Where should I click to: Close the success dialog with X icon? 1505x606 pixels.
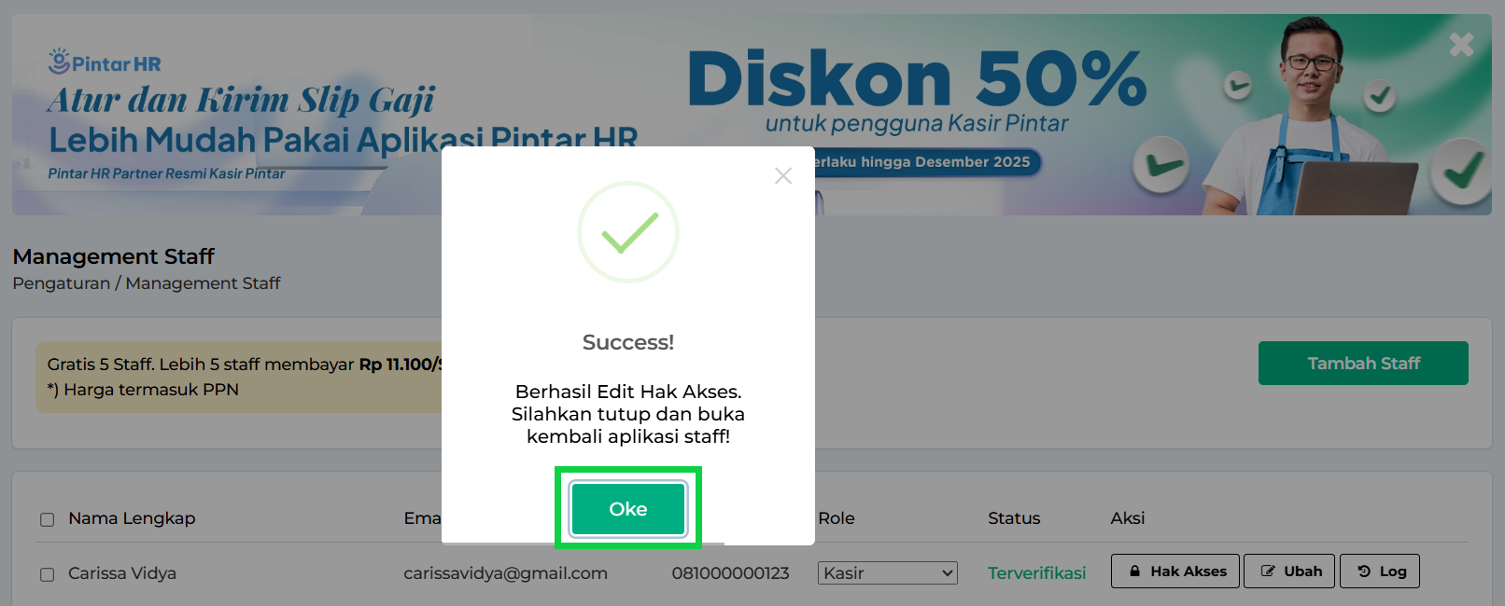coord(783,176)
